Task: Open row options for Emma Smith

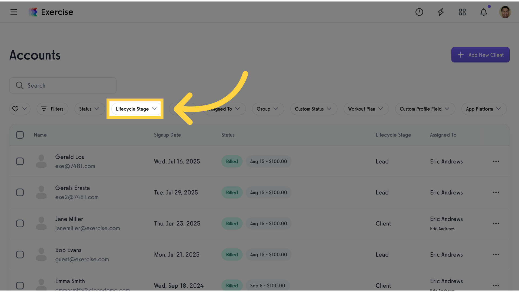Action: pyautogui.click(x=496, y=286)
